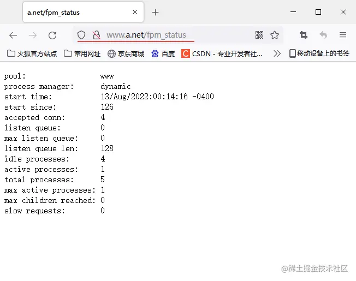Open the 百度 bookmark

[x=163, y=54]
